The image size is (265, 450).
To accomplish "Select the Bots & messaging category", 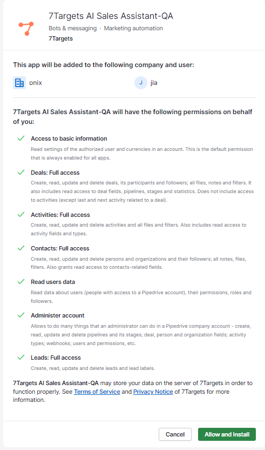I will [x=73, y=28].
